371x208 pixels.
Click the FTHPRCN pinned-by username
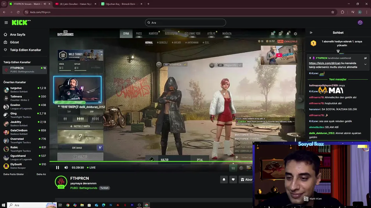tap(321, 58)
